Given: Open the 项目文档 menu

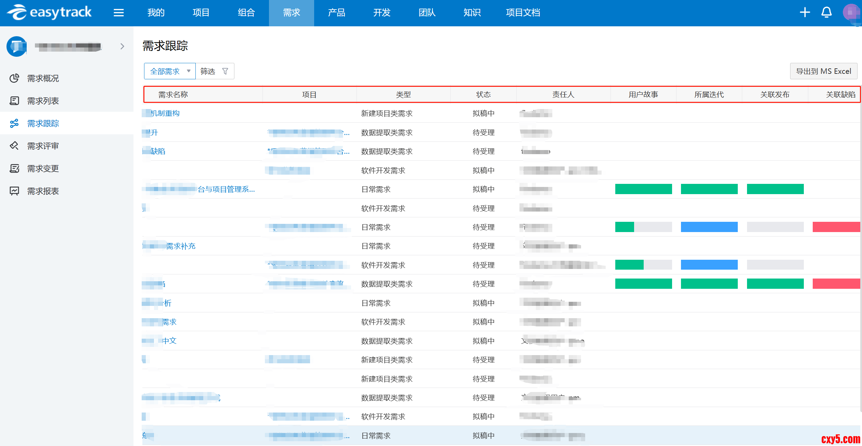Looking at the screenshot, I should point(523,13).
